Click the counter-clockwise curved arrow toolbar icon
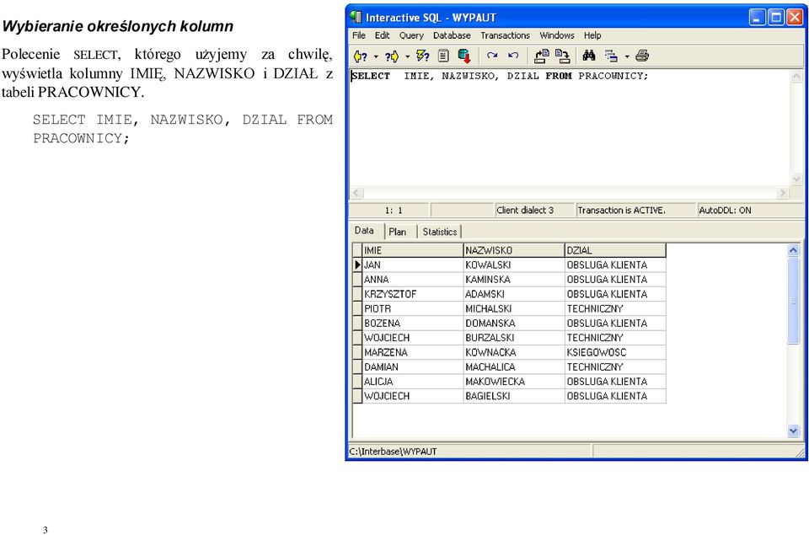Viewport: 809px width, 535px height. (x=513, y=56)
